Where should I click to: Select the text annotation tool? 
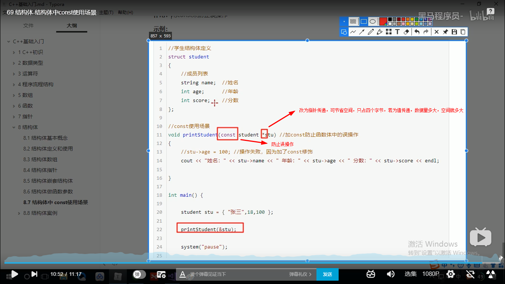click(397, 32)
